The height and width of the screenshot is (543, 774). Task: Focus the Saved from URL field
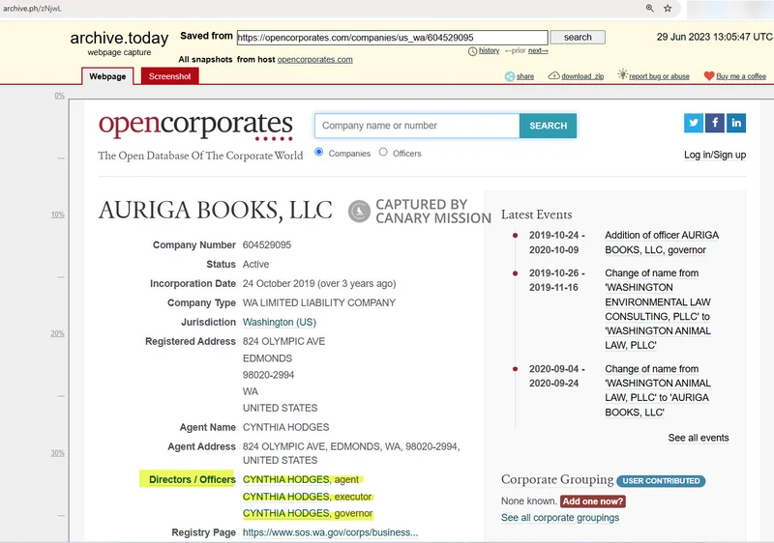coord(392,38)
